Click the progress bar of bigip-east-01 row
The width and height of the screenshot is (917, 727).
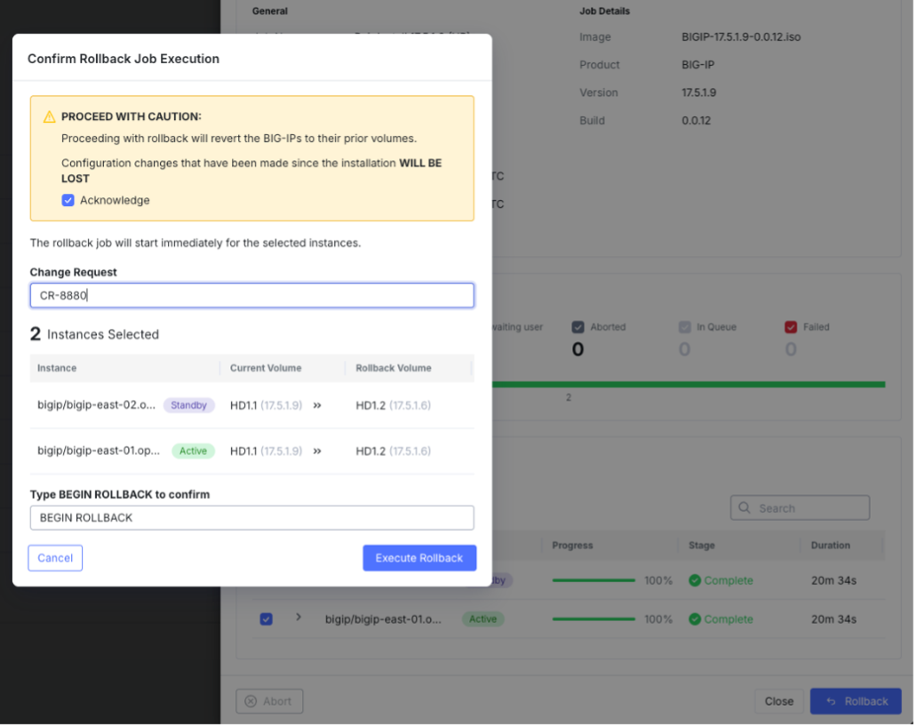[594, 620]
